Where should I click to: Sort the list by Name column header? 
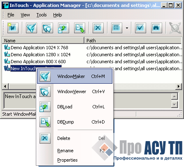point(43,41)
